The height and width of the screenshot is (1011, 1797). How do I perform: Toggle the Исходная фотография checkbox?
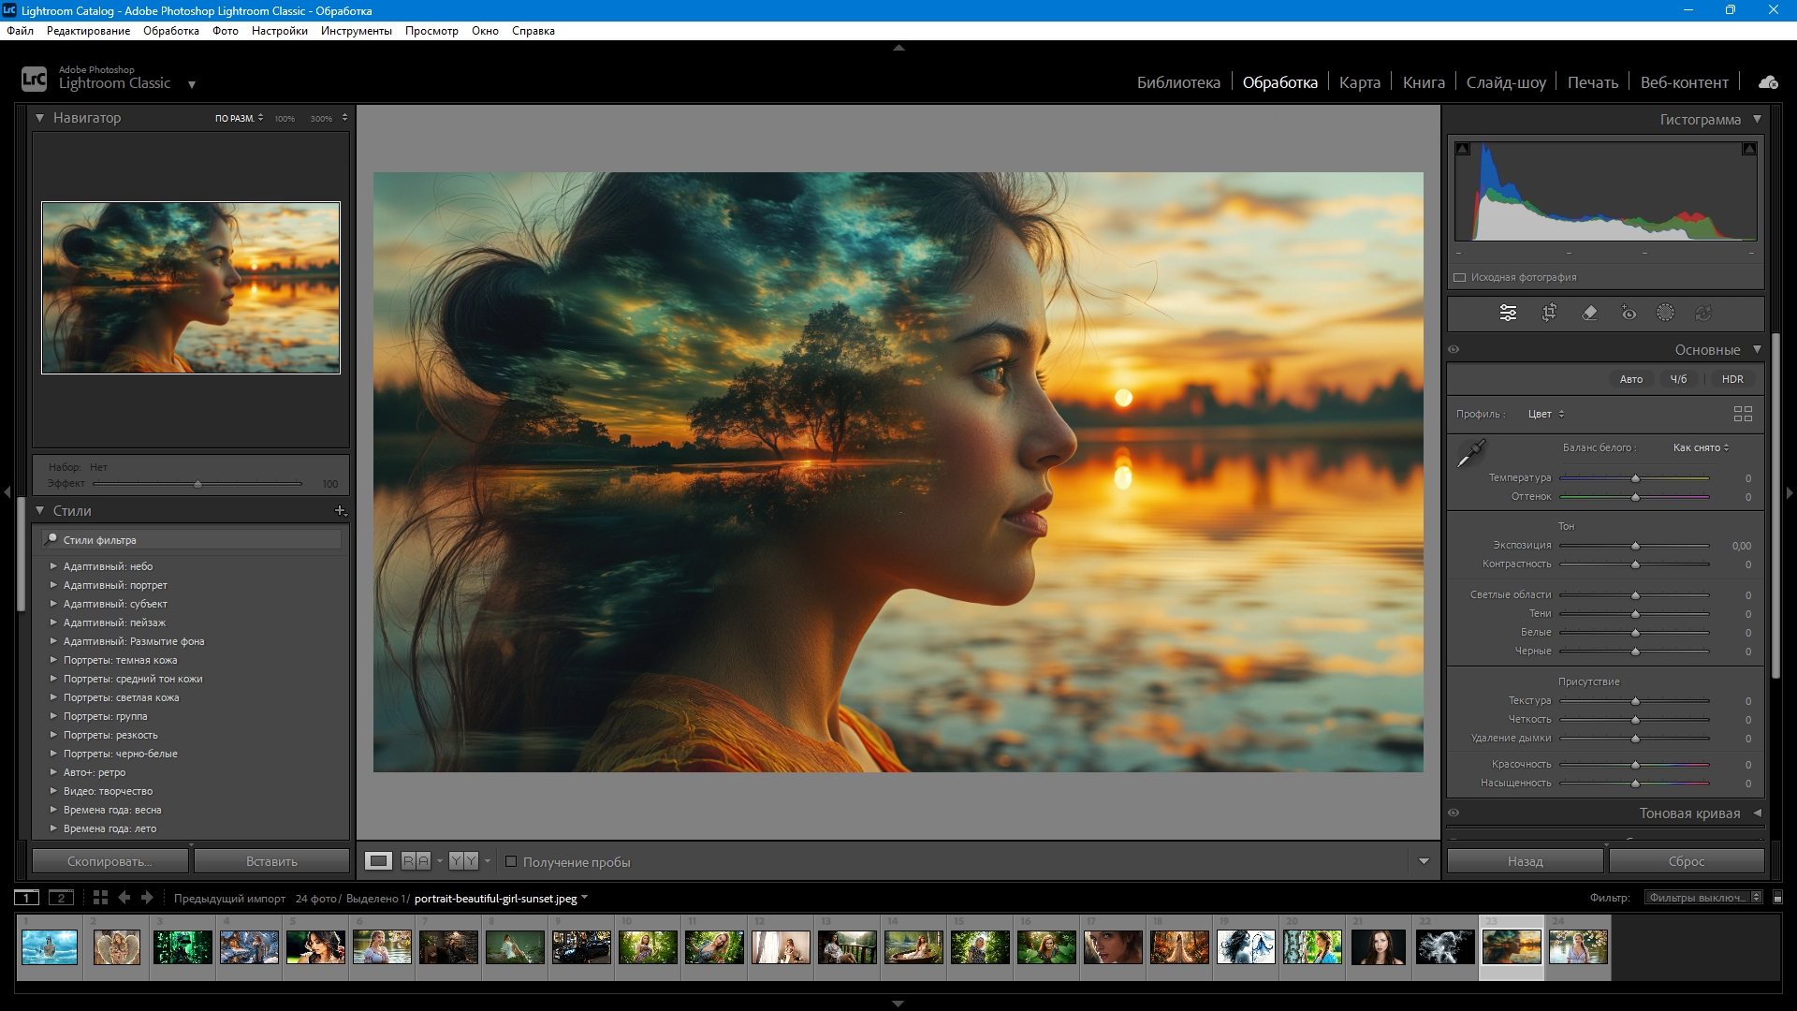(1459, 277)
